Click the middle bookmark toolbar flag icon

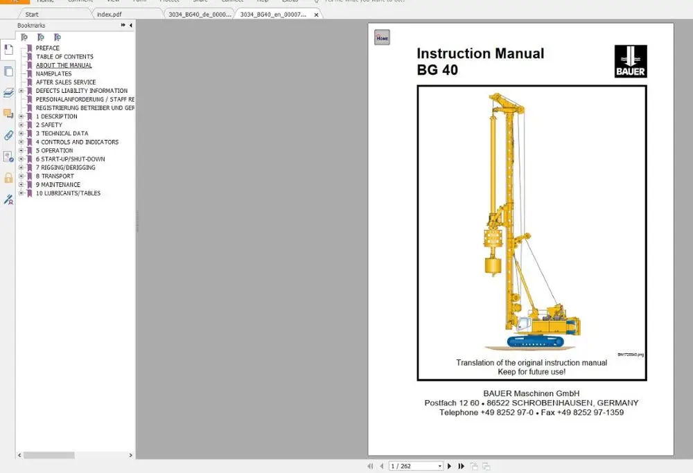coord(41,37)
